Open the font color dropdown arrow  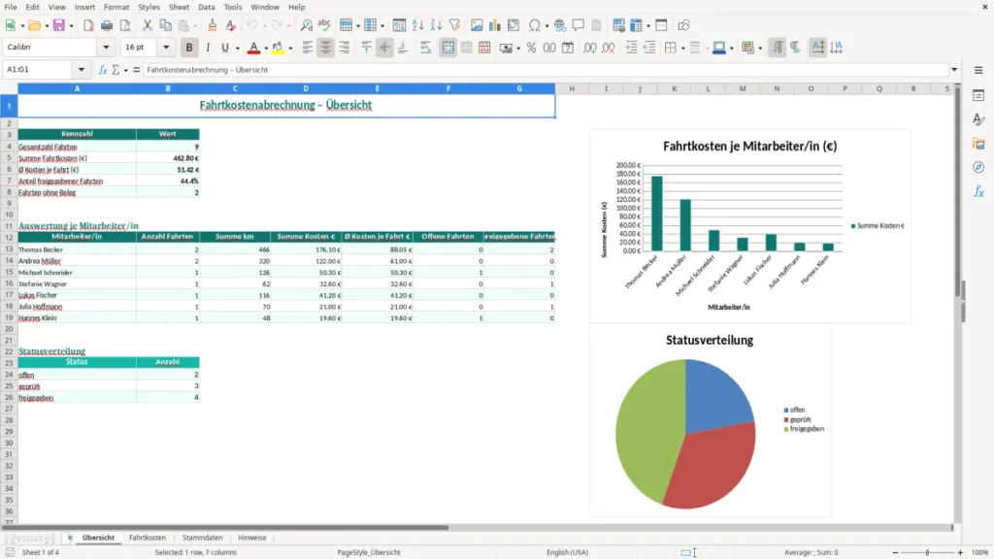pos(266,49)
